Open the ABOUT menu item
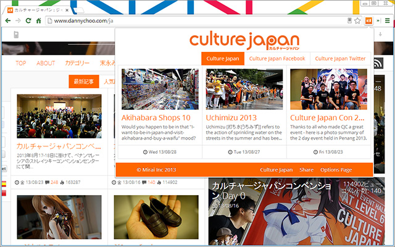The image size is (395, 247). pos(46,63)
